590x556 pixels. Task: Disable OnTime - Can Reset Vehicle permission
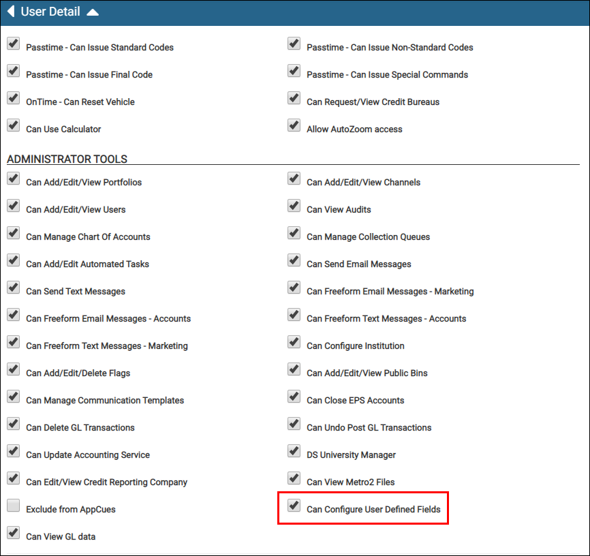point(14,98)
